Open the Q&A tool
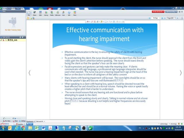Viewport: 184px width, 138px height. tap(40, 13)
